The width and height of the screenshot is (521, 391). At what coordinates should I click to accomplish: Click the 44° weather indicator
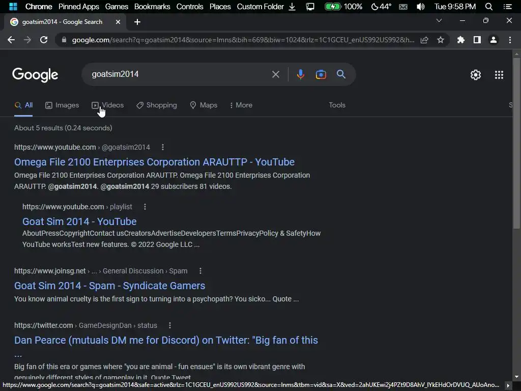(x=381, y=6)
